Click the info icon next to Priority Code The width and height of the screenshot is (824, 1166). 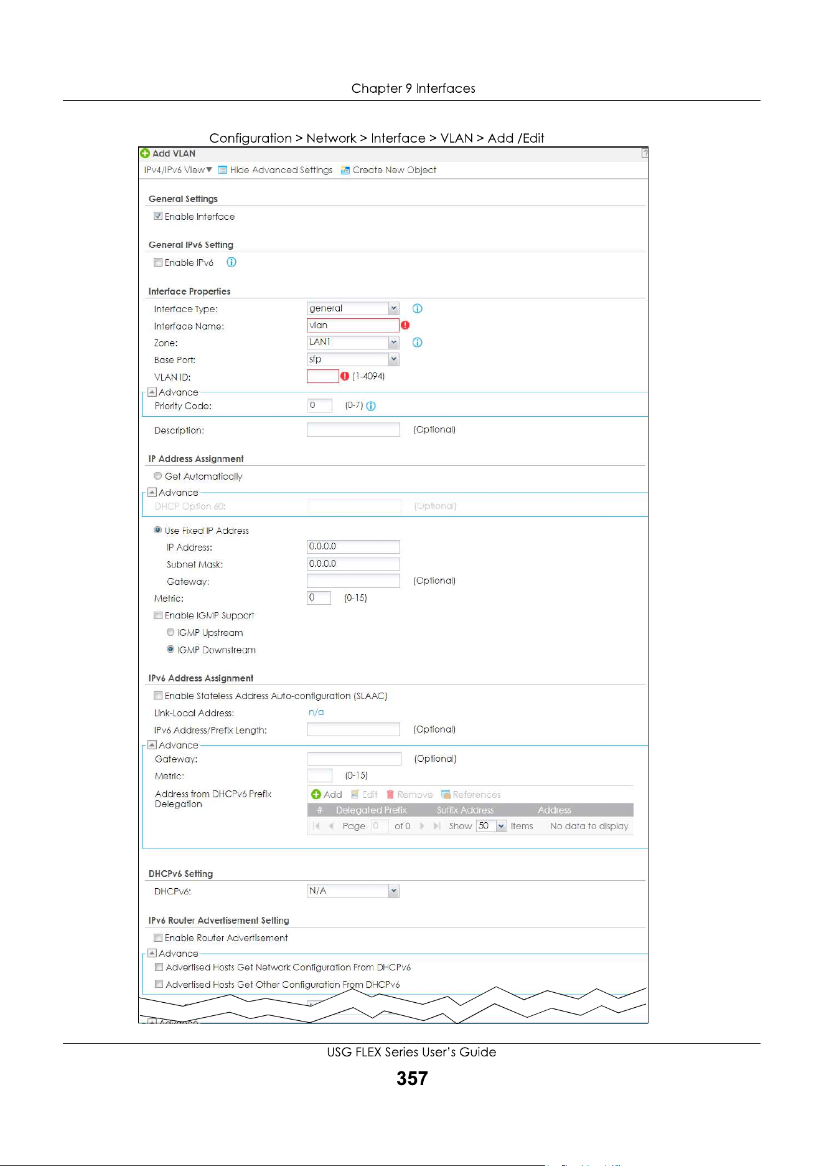tap(371, 406)
